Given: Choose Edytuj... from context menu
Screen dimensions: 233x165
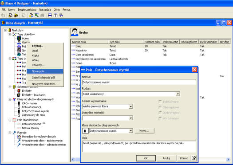Looking at the screenshot, I should pos(45,46).
